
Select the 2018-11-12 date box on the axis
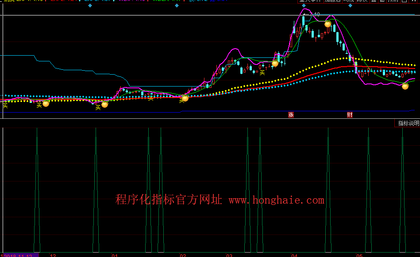coord(20,255)
